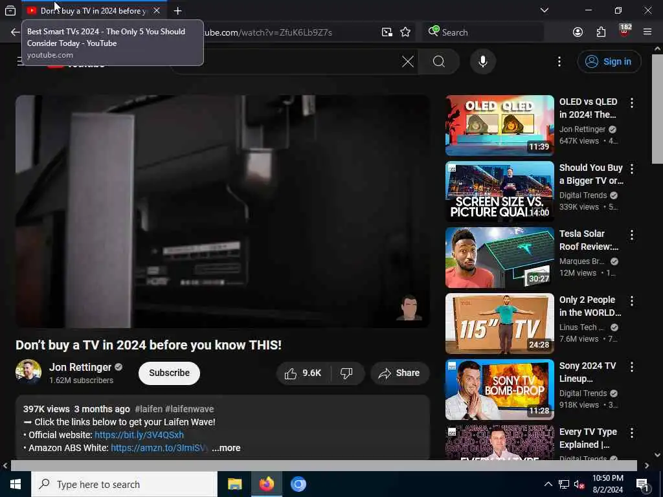Image resolution: width=663 pixels, height=497 pixels.
Task: Click 'Every TV Type Explained' video title
Action: click(x=588, y=438)
